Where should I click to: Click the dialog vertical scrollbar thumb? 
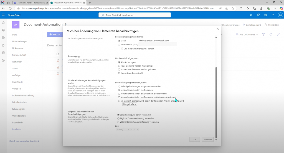click(216, 102)
